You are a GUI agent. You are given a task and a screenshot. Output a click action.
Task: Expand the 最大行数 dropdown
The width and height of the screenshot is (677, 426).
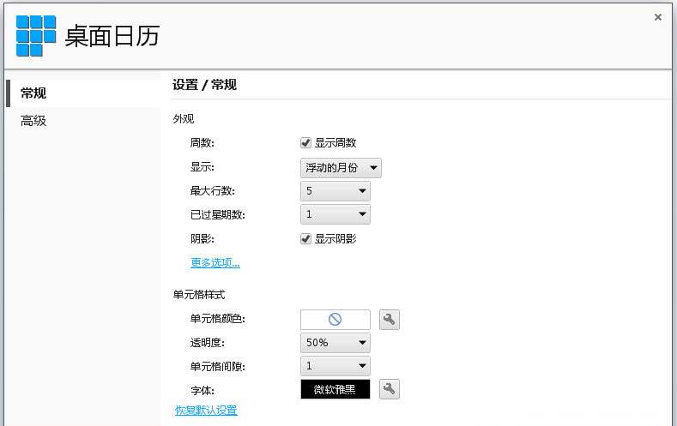point(335,191)
